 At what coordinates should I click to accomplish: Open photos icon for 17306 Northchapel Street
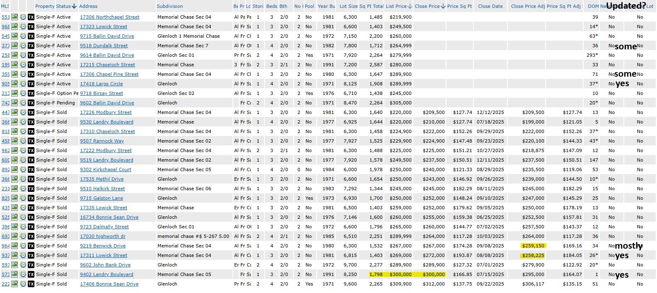point(15,17)
